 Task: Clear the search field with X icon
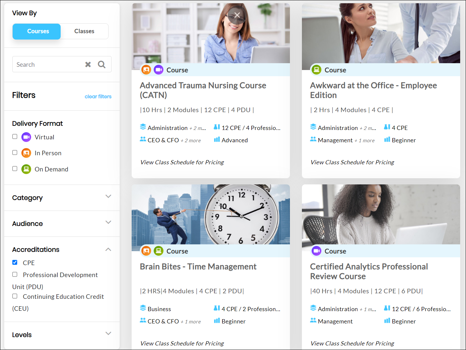tap(88, 64)
